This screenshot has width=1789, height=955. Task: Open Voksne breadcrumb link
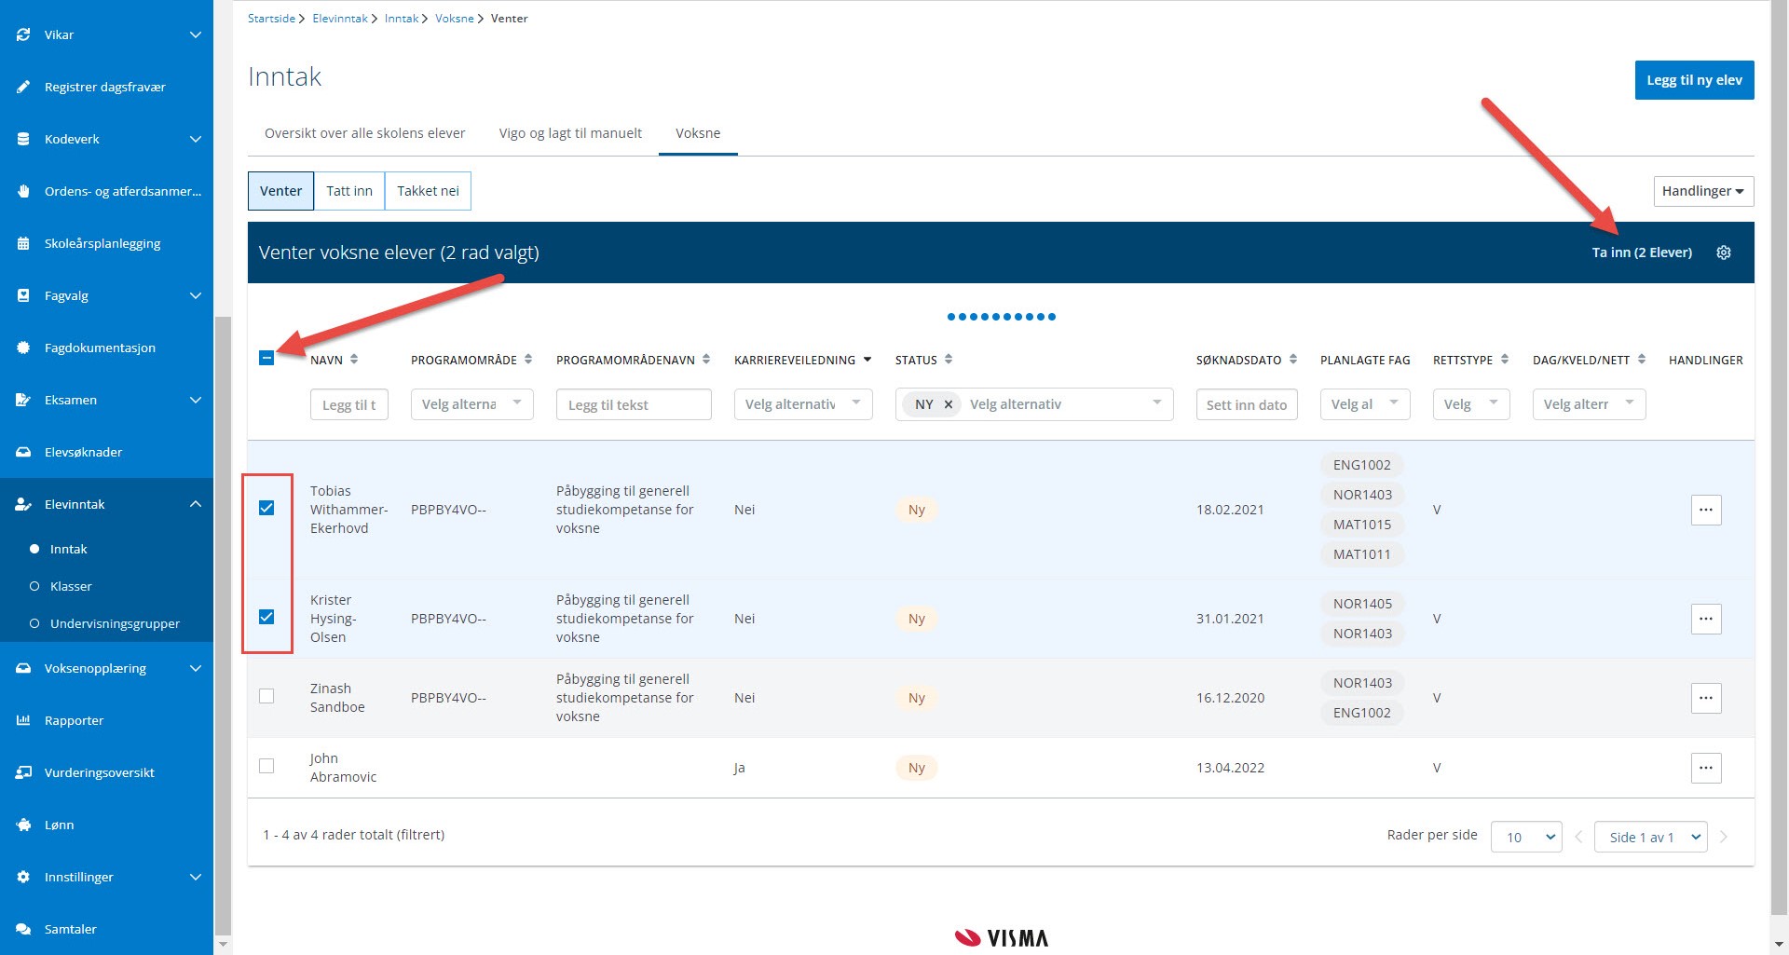coord(455,19)
